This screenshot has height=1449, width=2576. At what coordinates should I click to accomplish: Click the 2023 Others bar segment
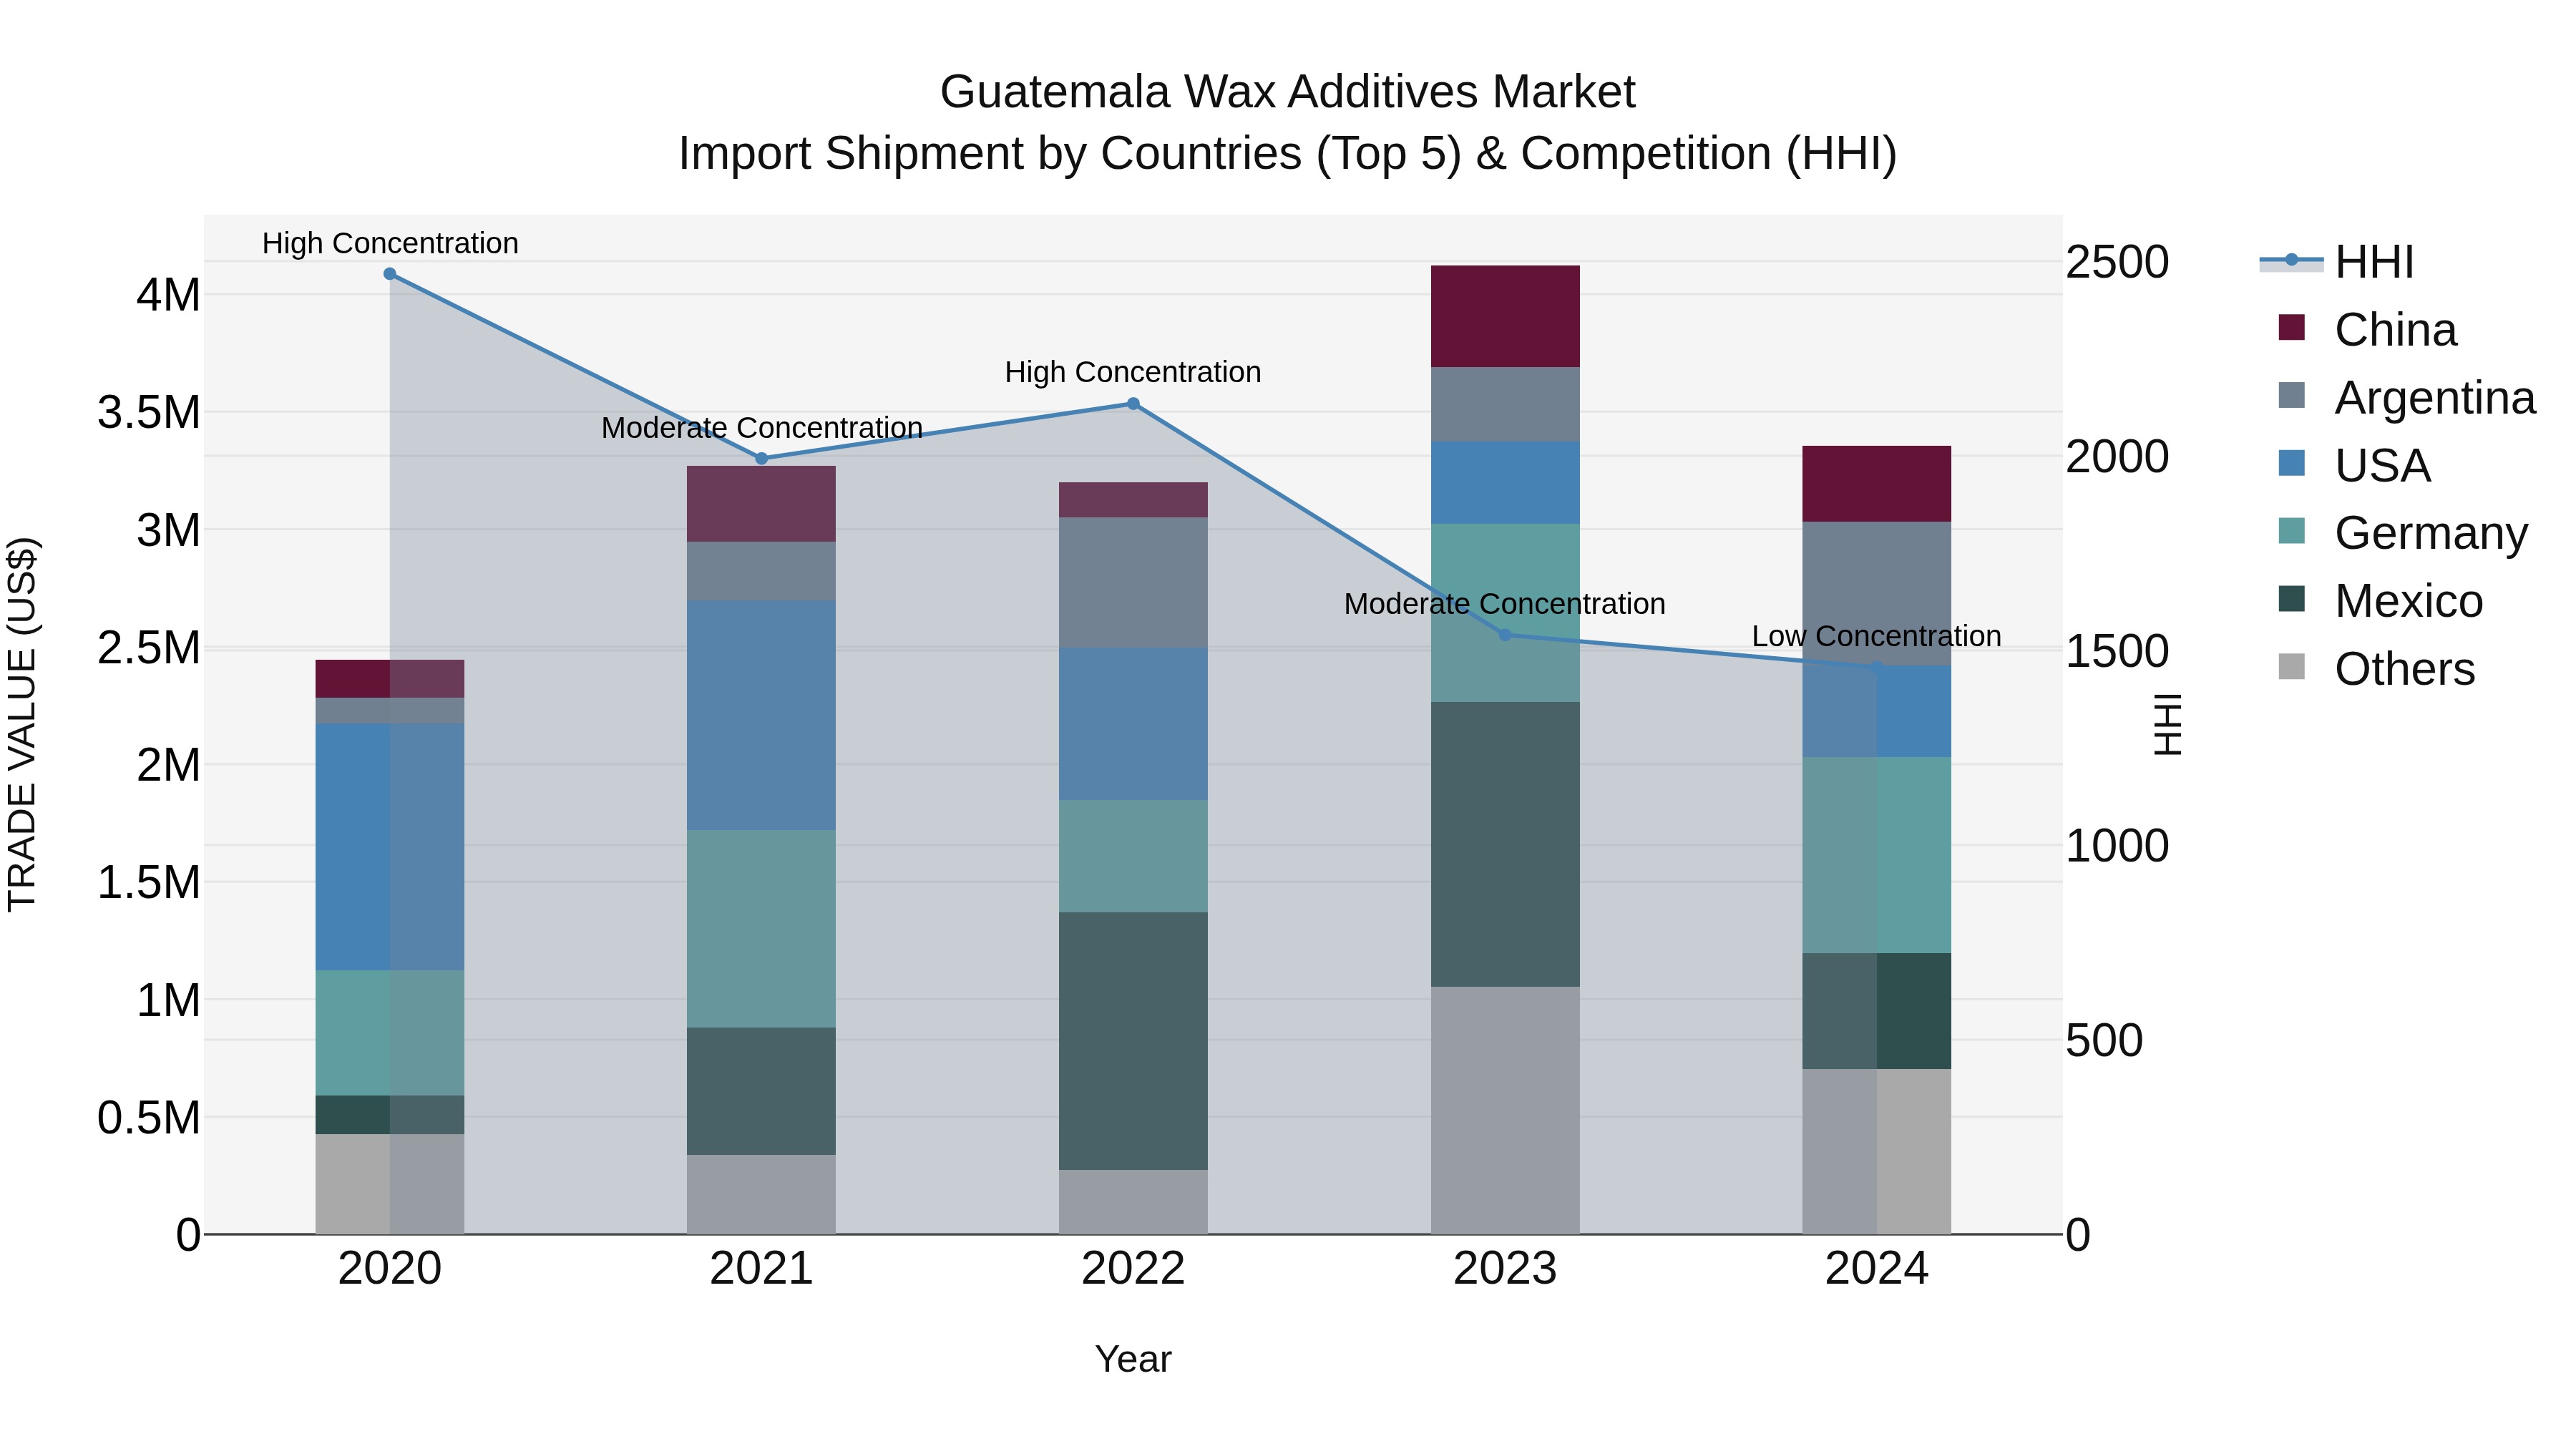pyautogui.click(x=1505, y=1110)
